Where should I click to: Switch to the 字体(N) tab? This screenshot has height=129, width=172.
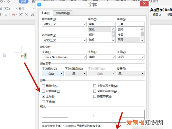[x=46, y=13]
